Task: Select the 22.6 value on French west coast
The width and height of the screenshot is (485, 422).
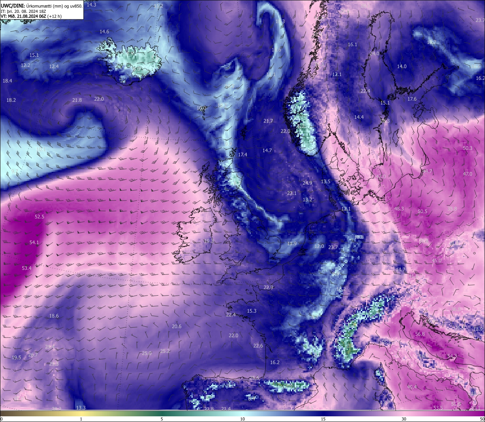Action: 258,346
